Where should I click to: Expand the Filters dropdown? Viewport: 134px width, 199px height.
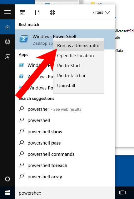[101, 13]
